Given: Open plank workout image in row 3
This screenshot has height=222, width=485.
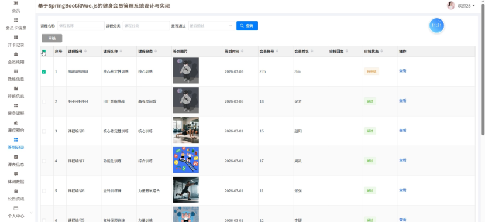Looking at the screenshot, I should [x=185, y=130].
